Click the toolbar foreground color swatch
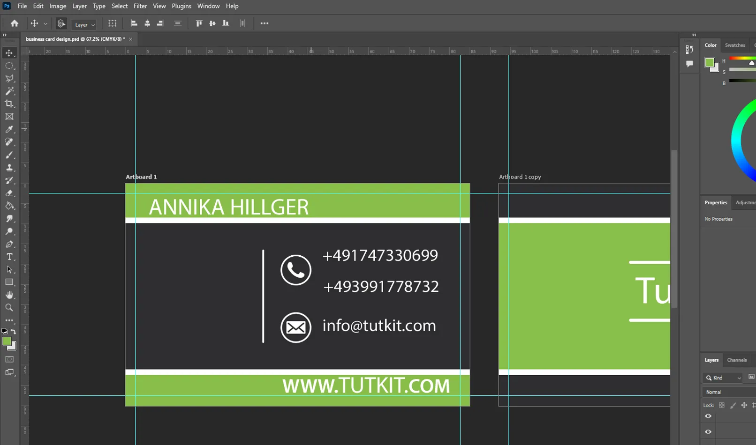This screenshot has height=445, width=756. coord(7,341)
